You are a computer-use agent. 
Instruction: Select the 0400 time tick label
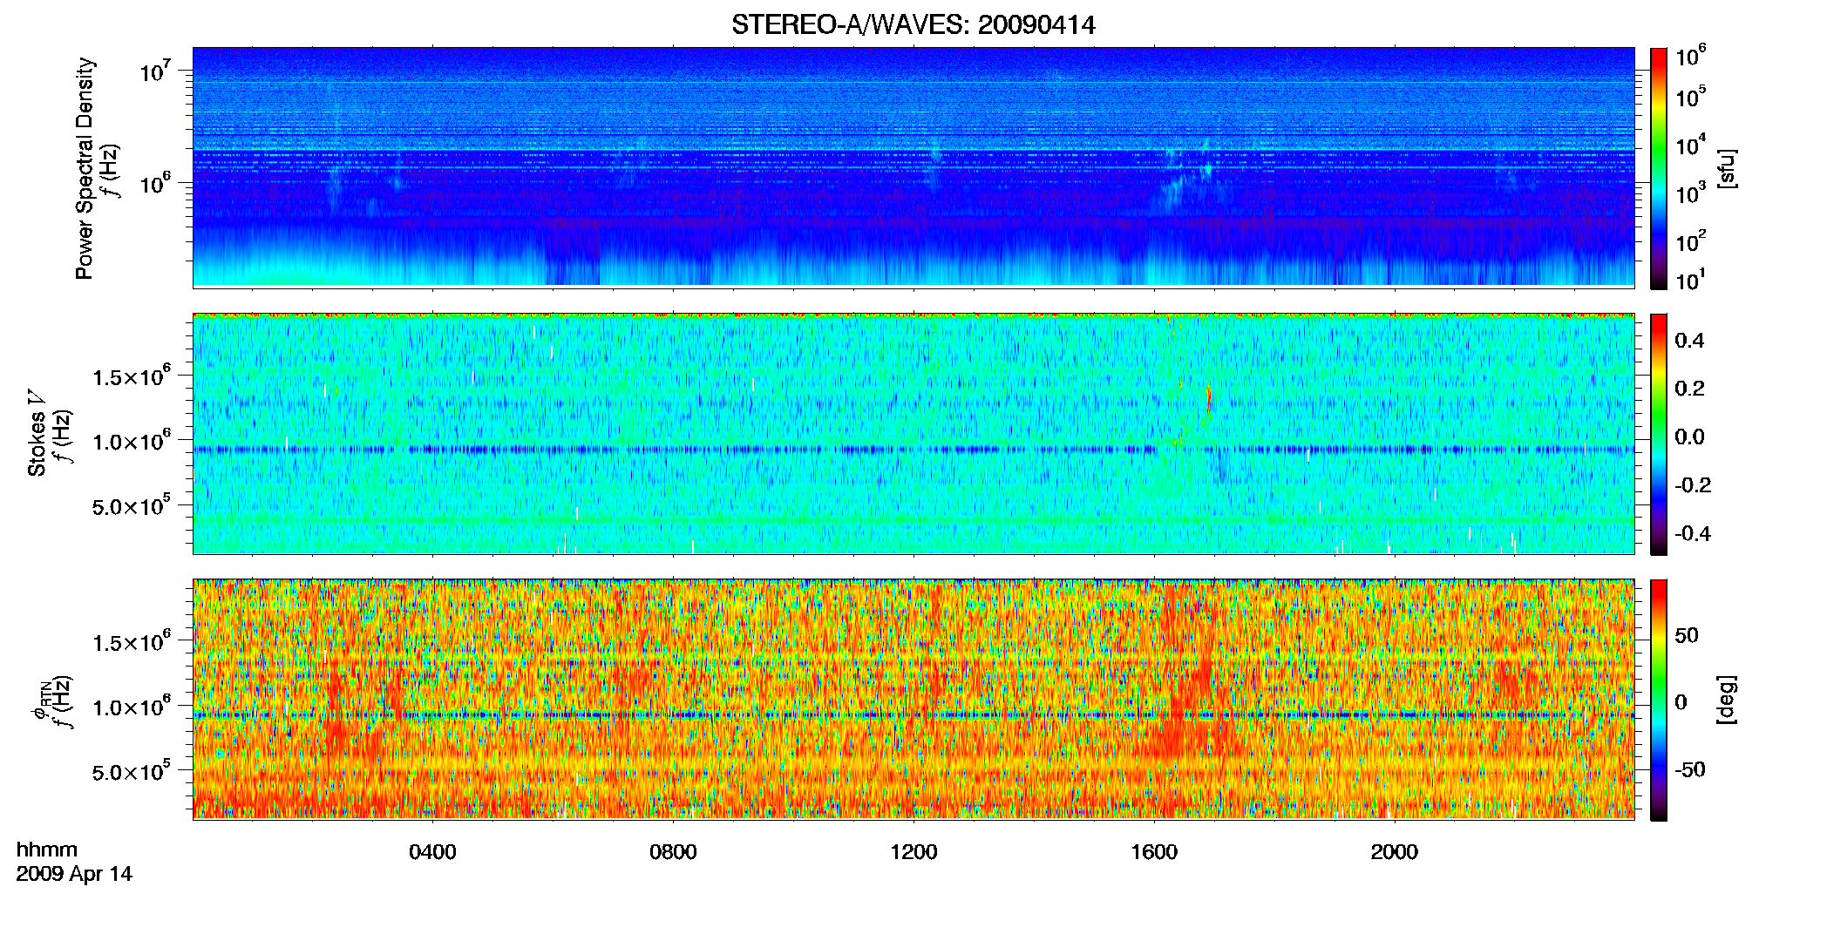[432, 852]
